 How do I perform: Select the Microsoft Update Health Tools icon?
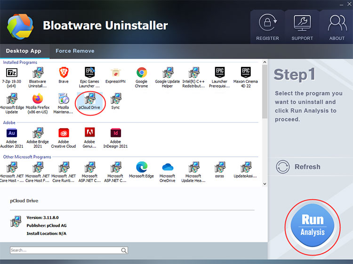193,167
